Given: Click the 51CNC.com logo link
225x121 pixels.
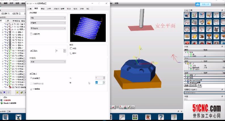Looking at the screenshot, I should pyautogui.click(x=202, y=108).
